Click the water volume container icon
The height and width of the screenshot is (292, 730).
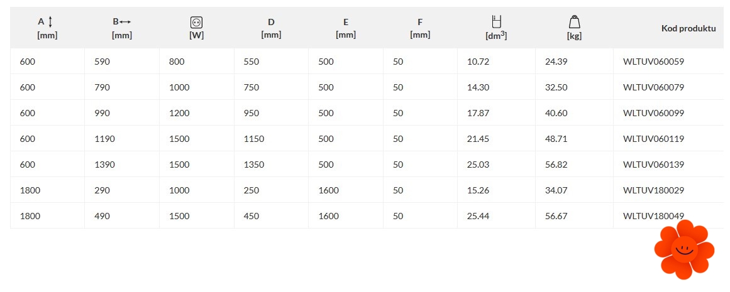tap(496, 22)
